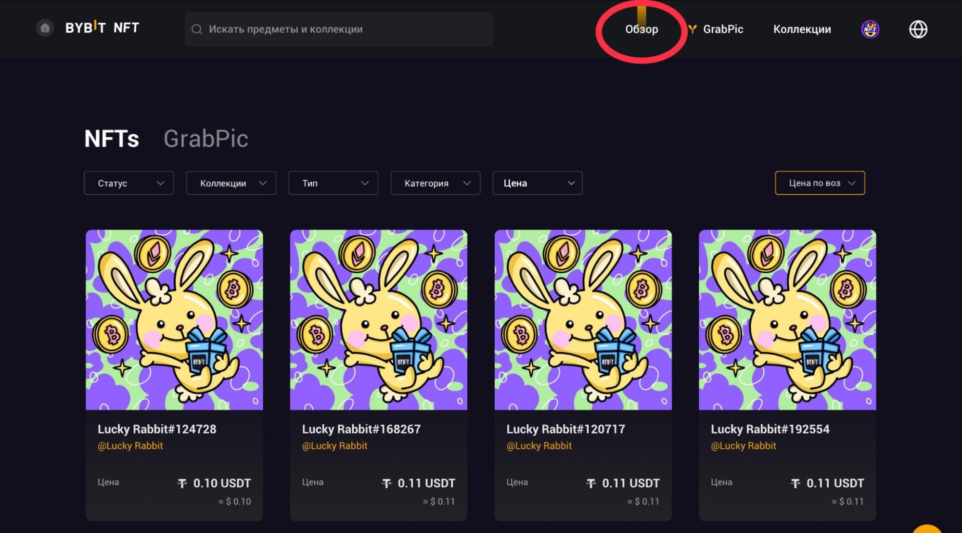This screenshot has height=533, width=962.
Task: Open the Bybit NFT logo link
Action: click(102, 28)
